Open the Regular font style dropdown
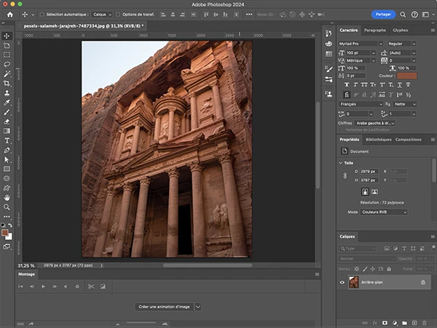The height and width of the screenshot is (328, 437). point(402,44)
